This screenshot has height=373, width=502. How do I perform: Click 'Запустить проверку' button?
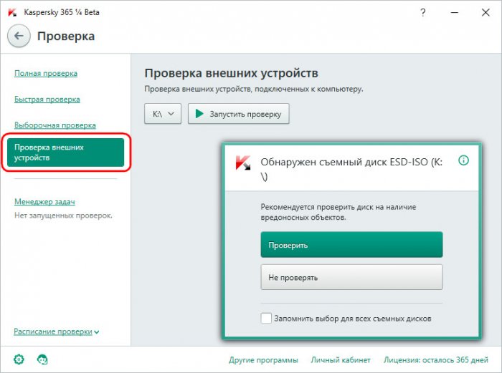(239, 113)
